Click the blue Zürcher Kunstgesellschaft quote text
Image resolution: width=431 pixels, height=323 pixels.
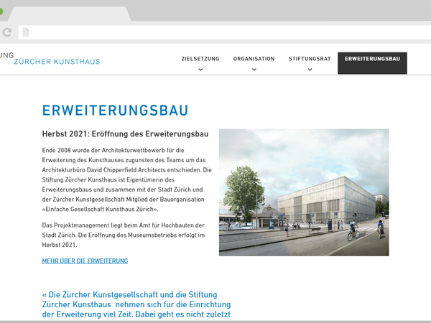point(136,304)
